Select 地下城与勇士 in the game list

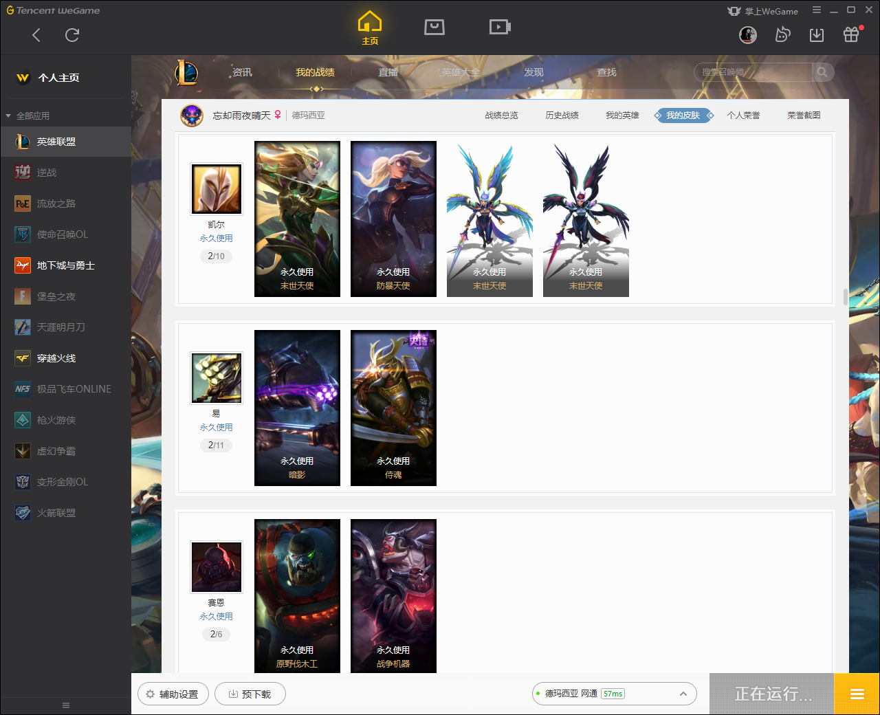pos(65,265)
